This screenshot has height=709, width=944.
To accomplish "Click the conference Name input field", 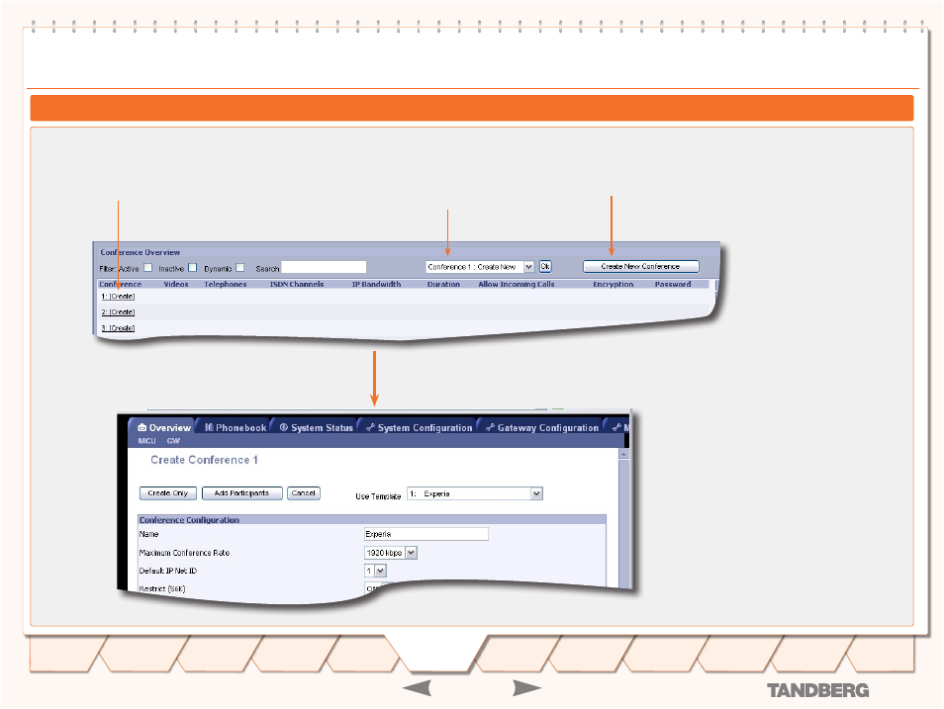I will click(x=426, y=534).
